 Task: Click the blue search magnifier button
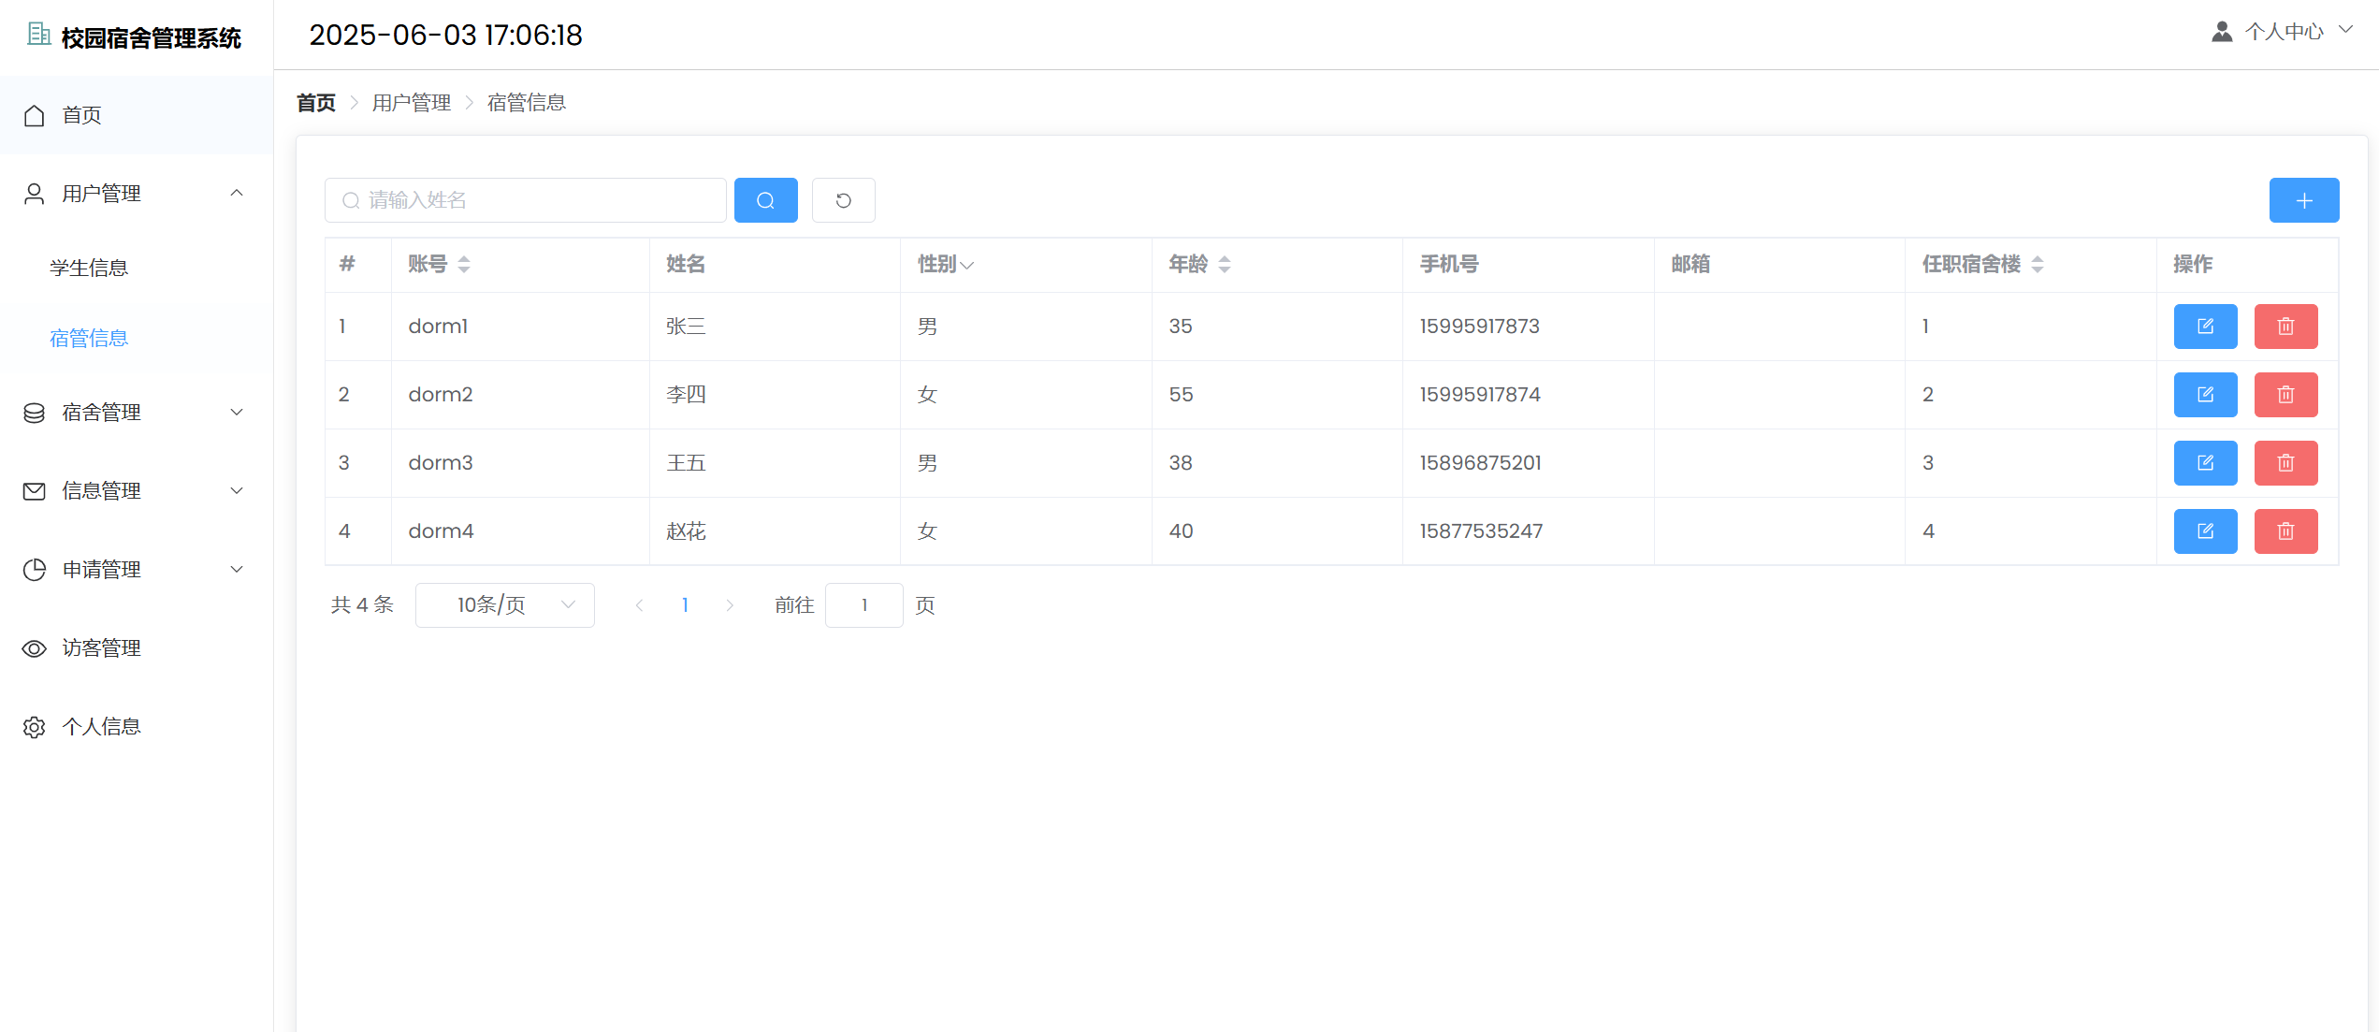coord(765,200)
